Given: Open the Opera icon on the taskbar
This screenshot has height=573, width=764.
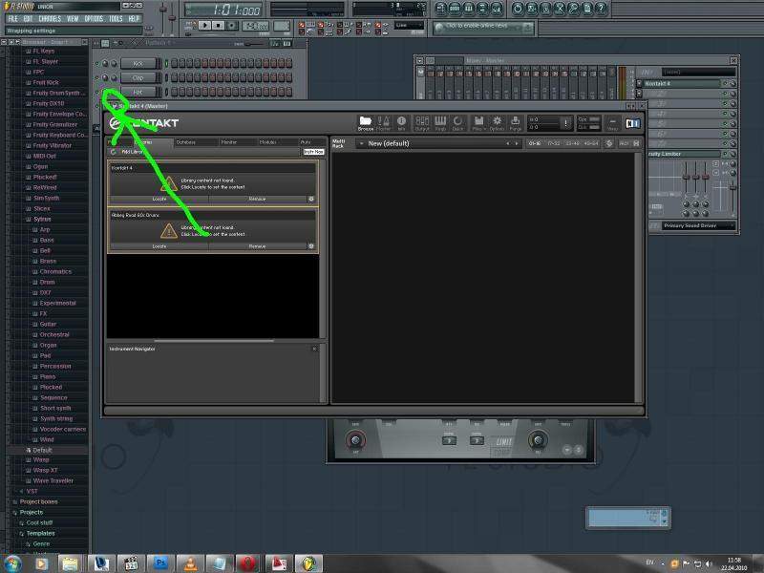Looking at the screenshot, I should coord(248,563).
